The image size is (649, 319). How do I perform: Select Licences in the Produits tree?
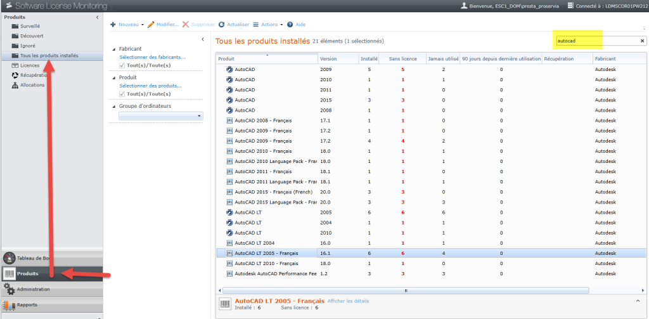click(x=29, y=65)
